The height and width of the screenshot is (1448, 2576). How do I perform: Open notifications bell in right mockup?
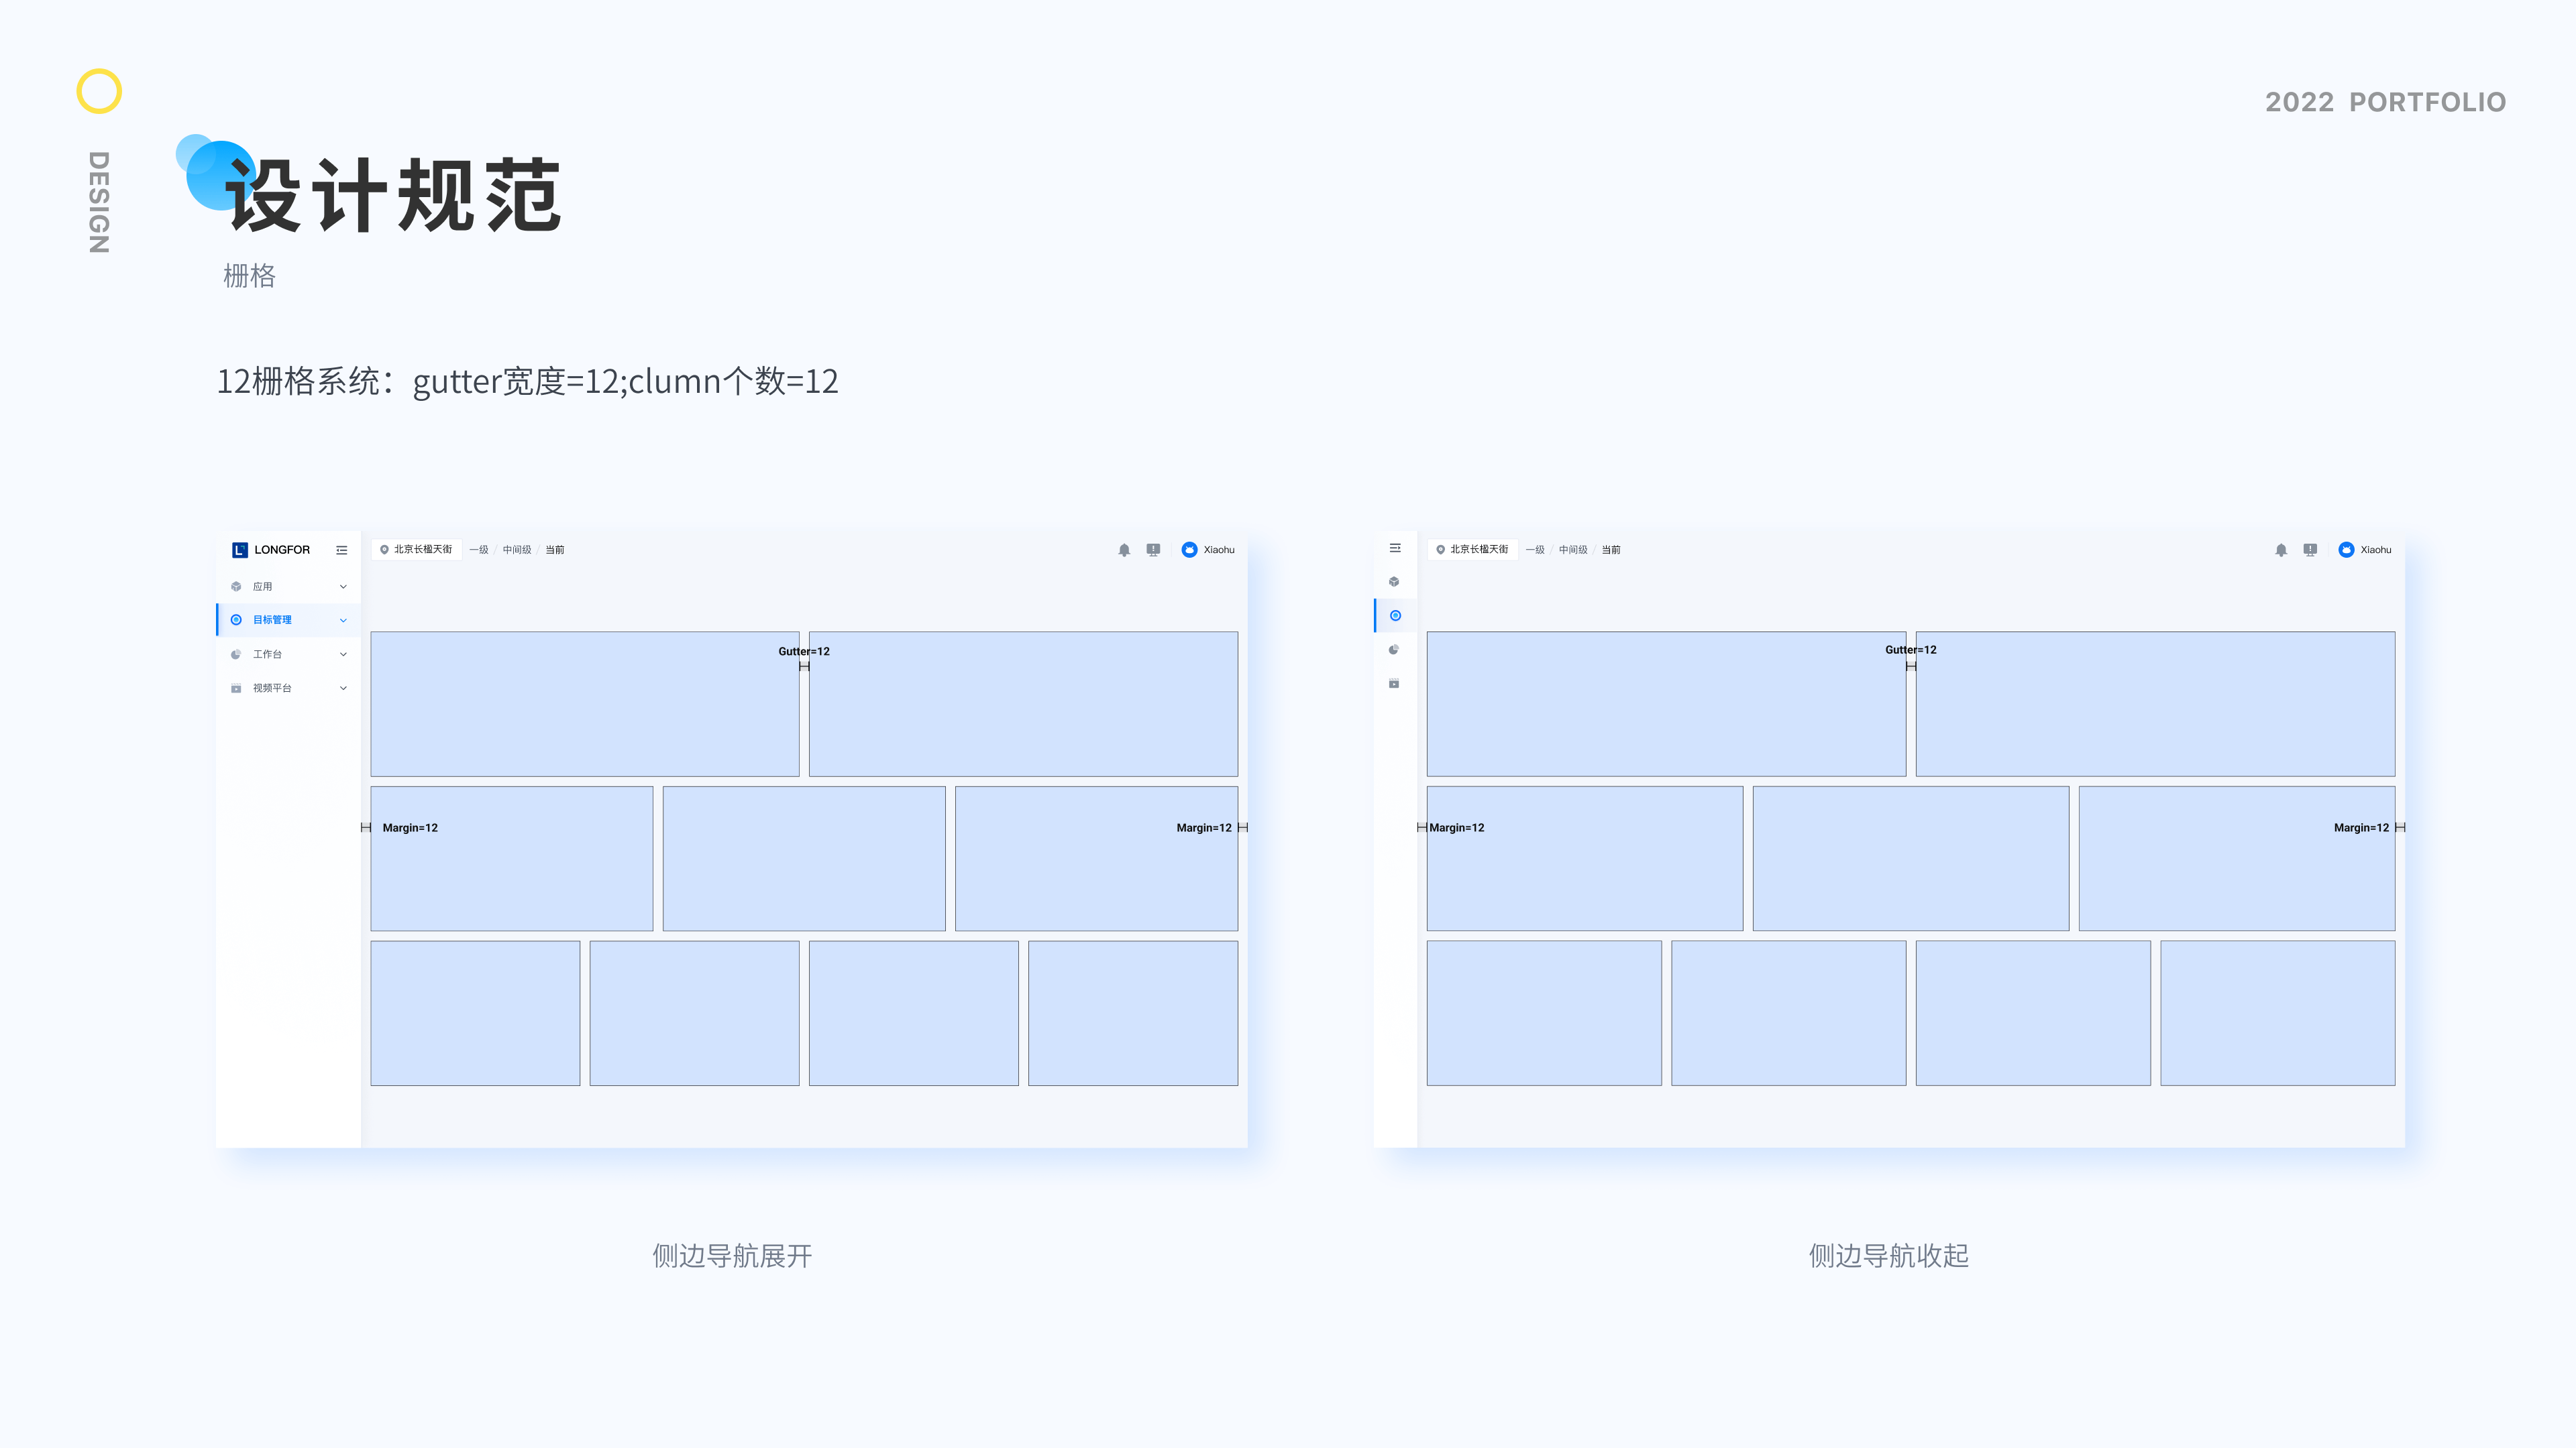pyautogui.click(x=2281, y=550)
